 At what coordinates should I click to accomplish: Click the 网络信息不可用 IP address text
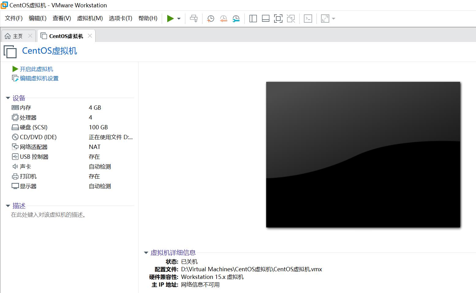(x=200, y=284)
